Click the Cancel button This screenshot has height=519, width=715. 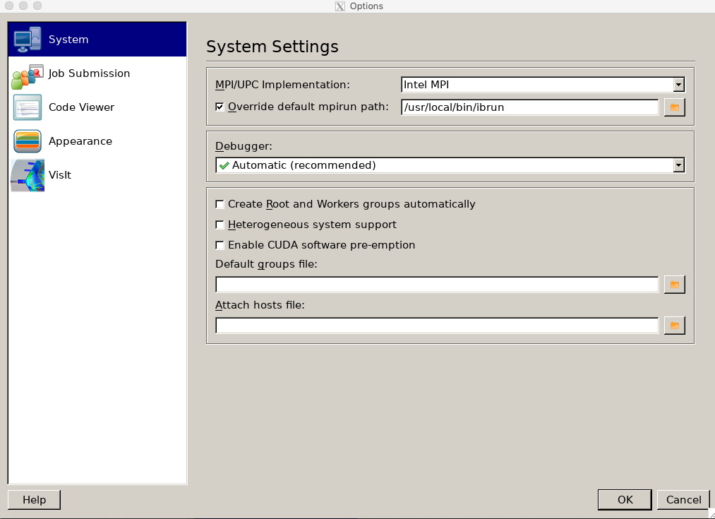pyautogui.click(x=683, y=500)
